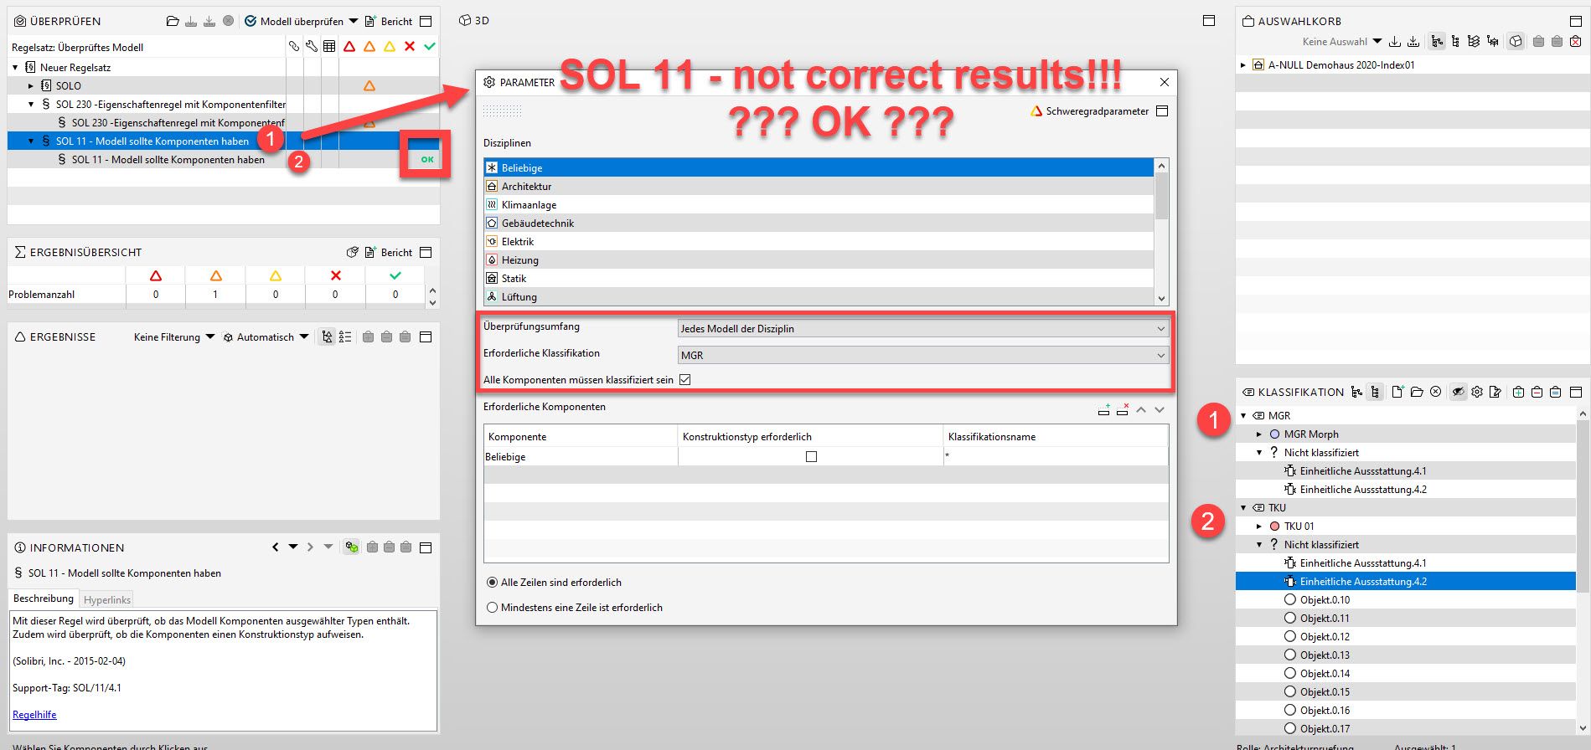1591x750 pixels.
Task: Move row down arrow in Erforderliche Komponenten
Action: point(1160,409)
